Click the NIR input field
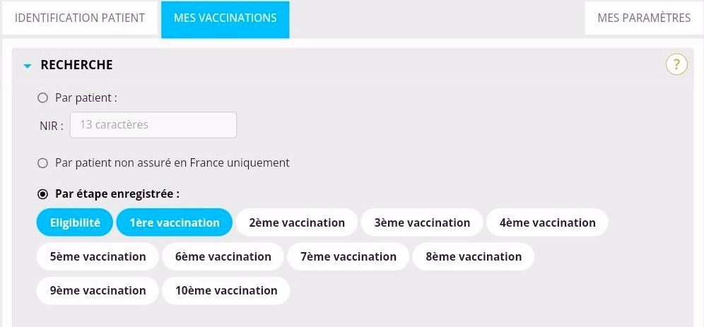Image resolution: width=704 pixels, height=327 pixels. point(153,125)
